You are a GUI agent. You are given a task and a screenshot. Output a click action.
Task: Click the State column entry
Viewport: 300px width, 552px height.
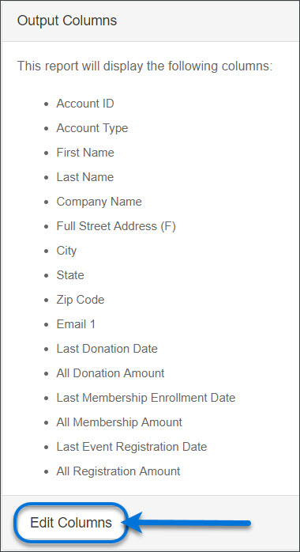[70, 275]
